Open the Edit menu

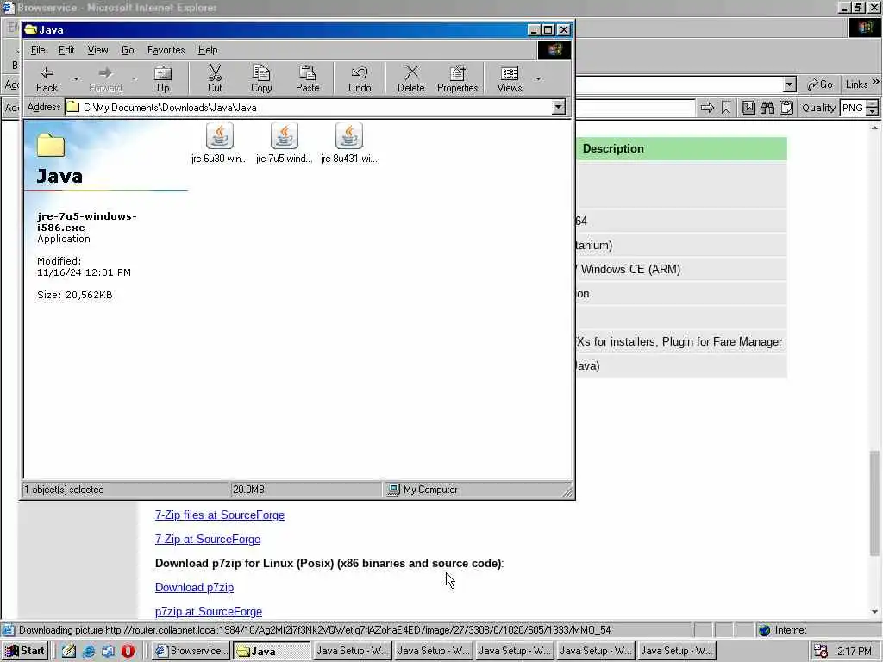coord(66,50)
